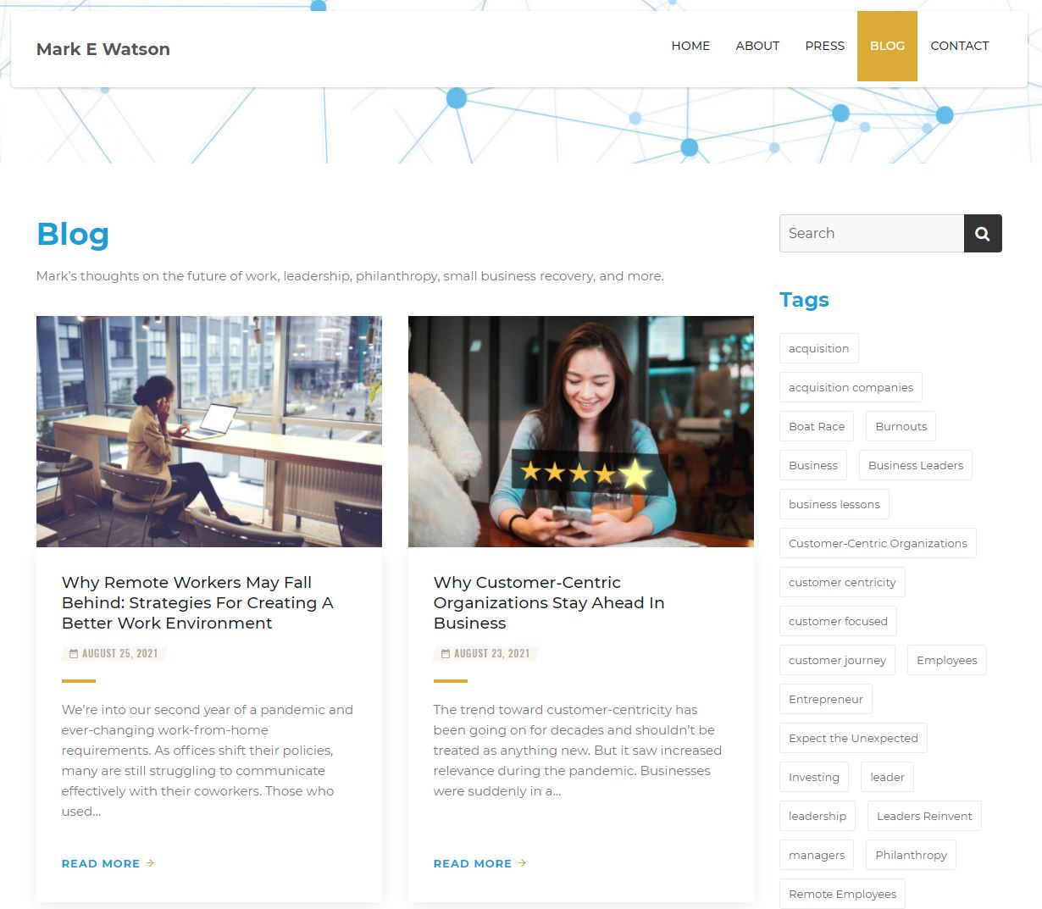The width and height of the screenshot is (1042, 909).
Task: Choose the Business Leaders tag
Action: click(x=915, y=465)
